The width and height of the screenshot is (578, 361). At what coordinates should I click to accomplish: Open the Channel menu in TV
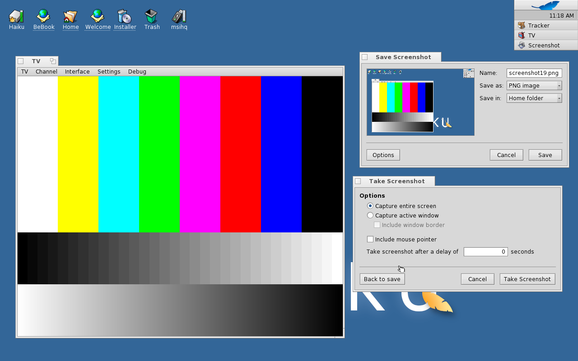click(47, 72)
